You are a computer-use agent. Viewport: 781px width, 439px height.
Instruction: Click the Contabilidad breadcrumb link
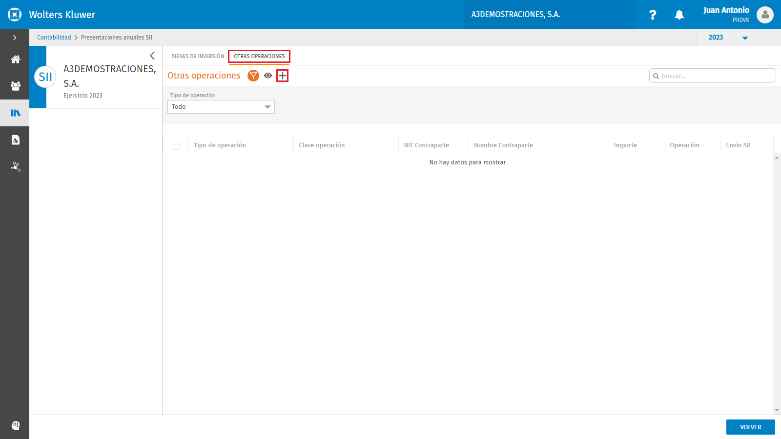[x=54, y=38]
